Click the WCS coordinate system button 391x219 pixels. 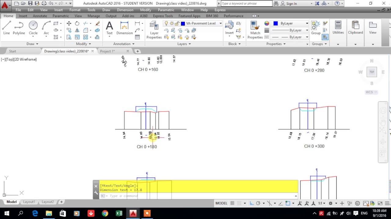[x=371, y=92]
